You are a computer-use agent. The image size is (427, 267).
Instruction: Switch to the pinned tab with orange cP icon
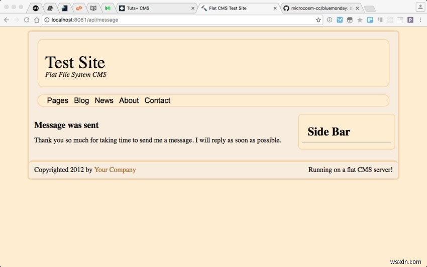point(79,8)
